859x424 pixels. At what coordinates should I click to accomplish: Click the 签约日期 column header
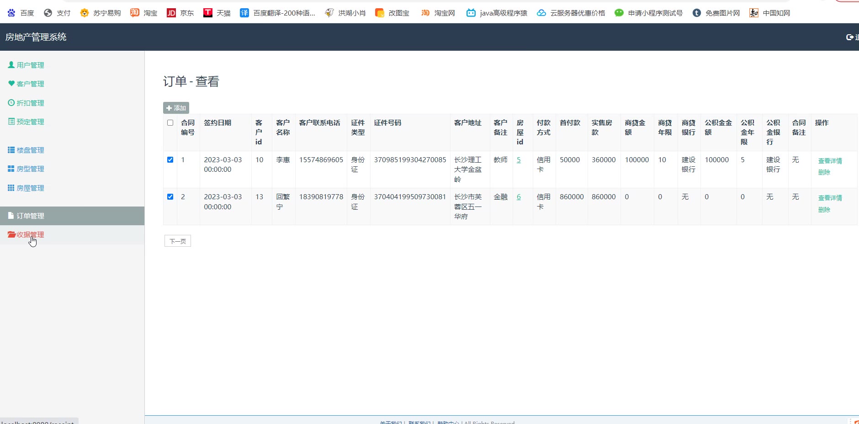[217, 123]
